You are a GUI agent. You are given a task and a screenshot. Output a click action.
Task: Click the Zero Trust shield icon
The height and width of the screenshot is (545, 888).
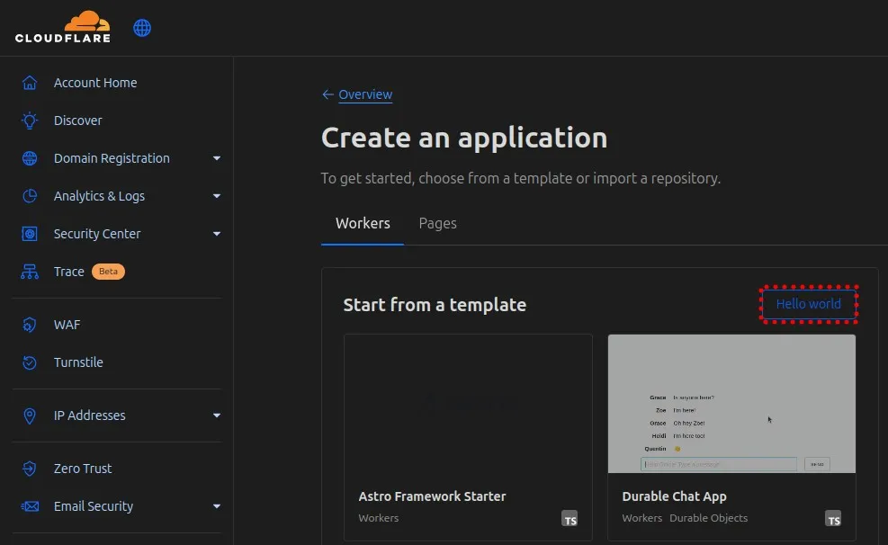coord(30,469)
